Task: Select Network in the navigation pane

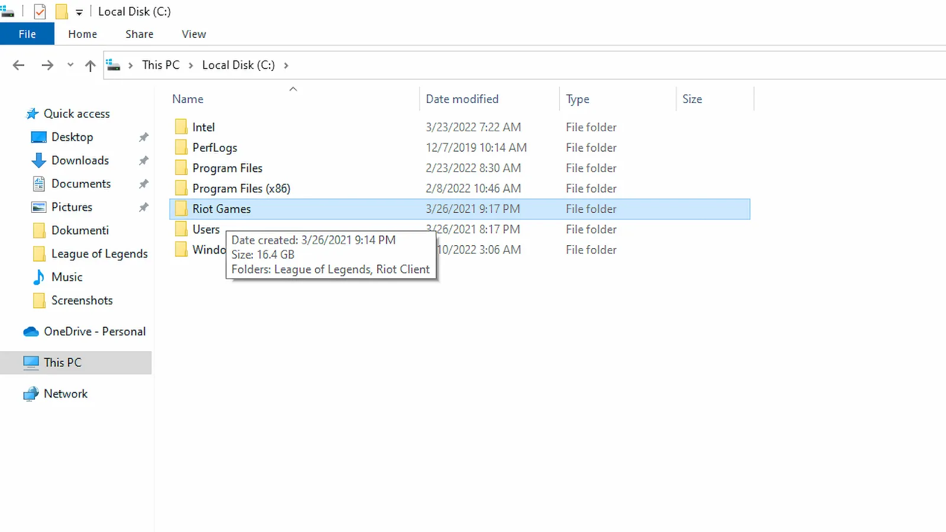Action: coord(66,394)
